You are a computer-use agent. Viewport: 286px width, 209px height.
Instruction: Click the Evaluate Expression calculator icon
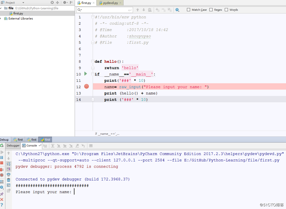click(x=91, y=146)
